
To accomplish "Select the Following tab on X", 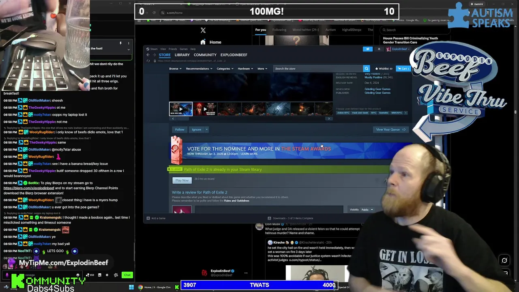I will 279,30.
